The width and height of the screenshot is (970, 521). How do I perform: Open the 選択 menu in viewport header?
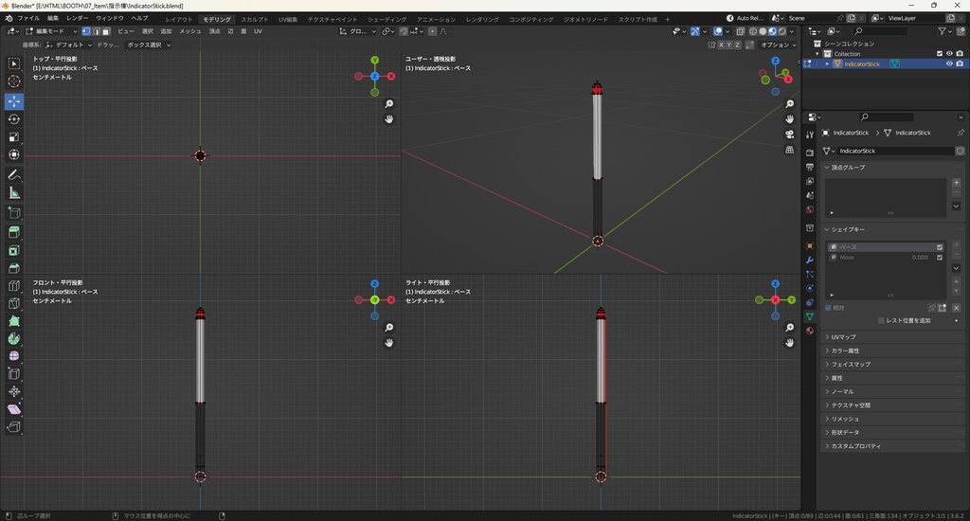point(147,31)
